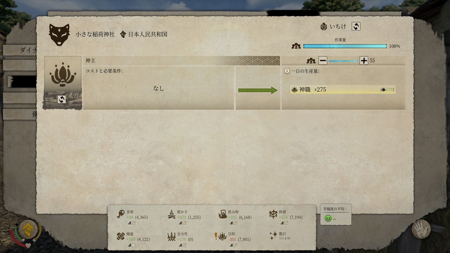Click the 食事 meat drumstick icon
Screen dimensions: 450x253
[121, 214]
